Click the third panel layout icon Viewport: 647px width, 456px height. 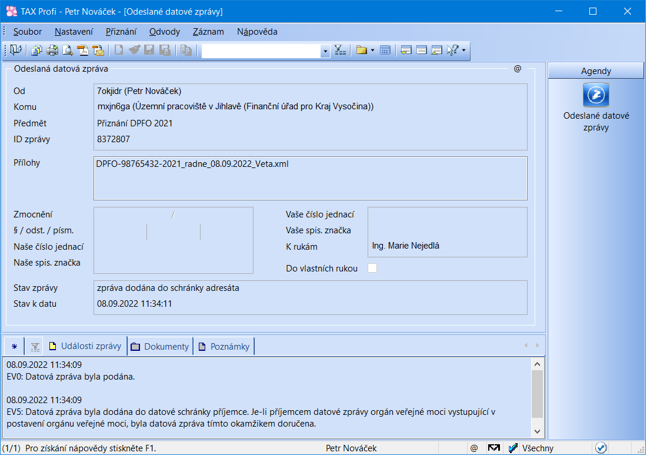436,51
